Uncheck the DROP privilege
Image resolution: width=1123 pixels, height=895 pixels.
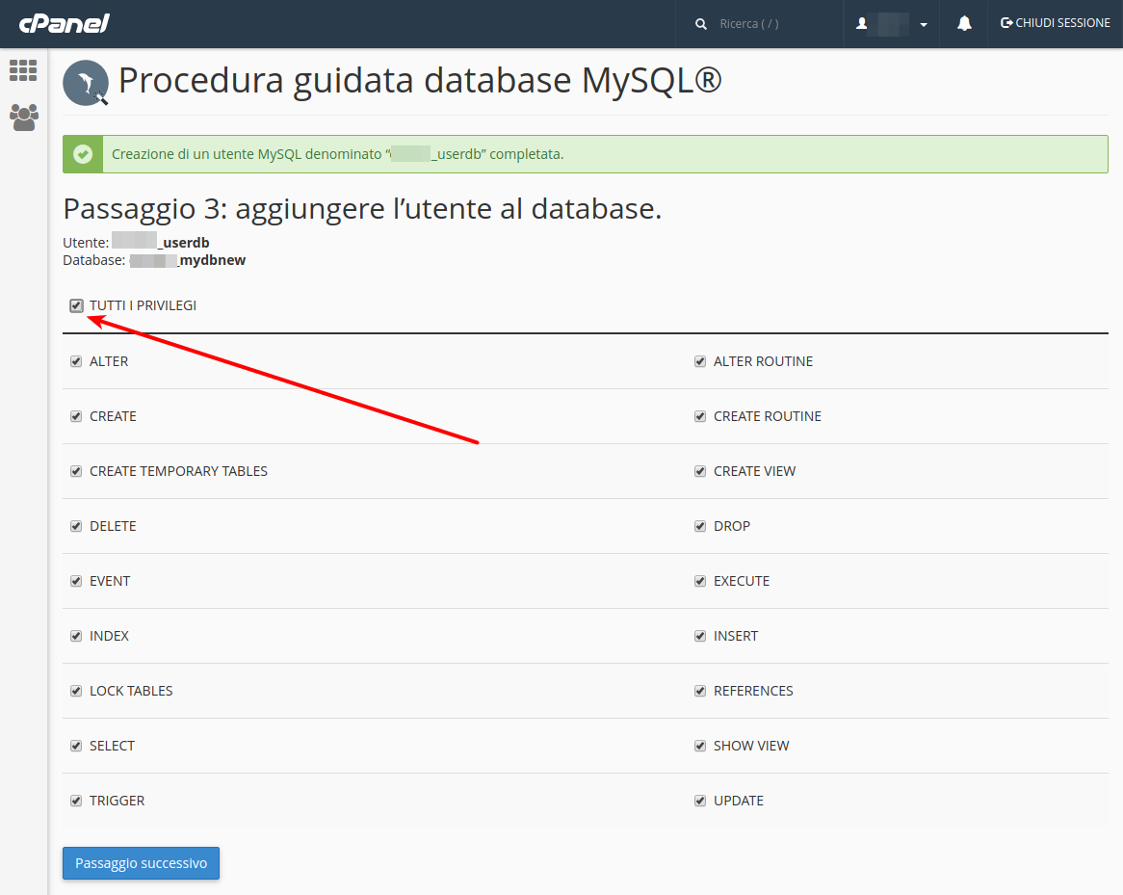point(700,526)
